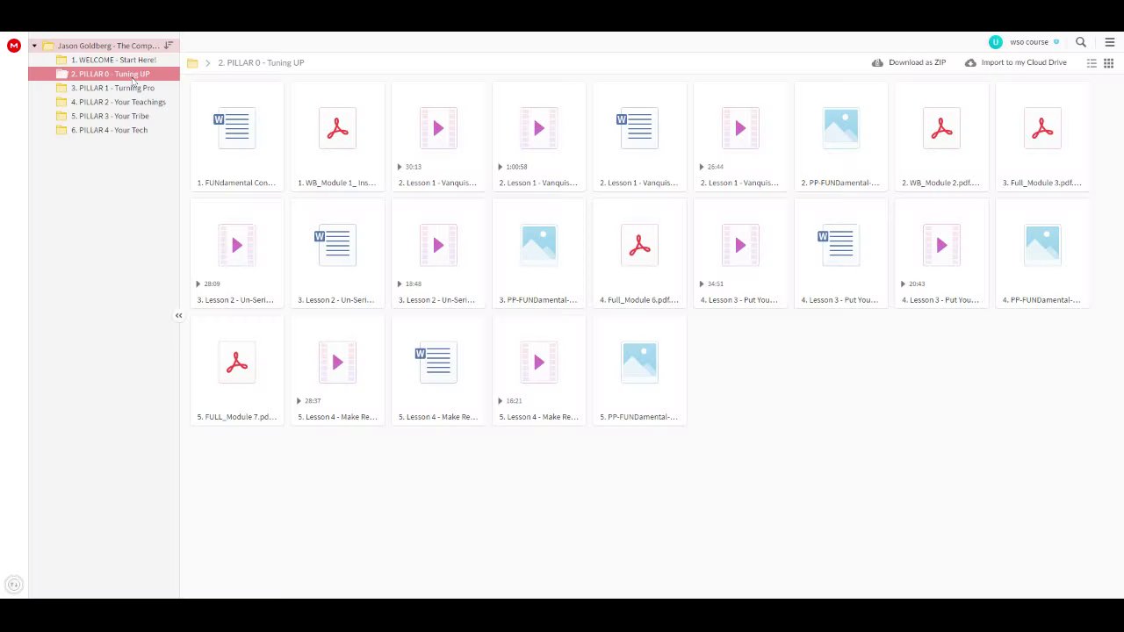Select the 26:44 Lesson 1 video file

[740, 139]
